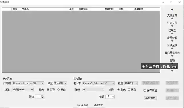Open the portrait A4 paper size dropdown
Screen dimensions: 184x108
(93, 90)
